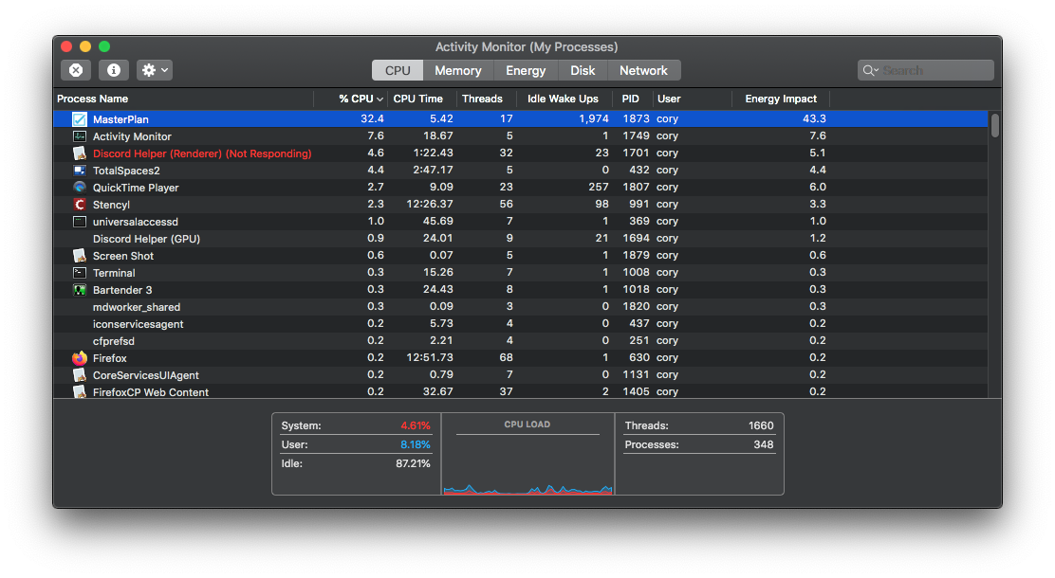1055x578 pixels.
Task: Switch to the Energy tab
Action: pyautogui.click(x=526, y=70)
